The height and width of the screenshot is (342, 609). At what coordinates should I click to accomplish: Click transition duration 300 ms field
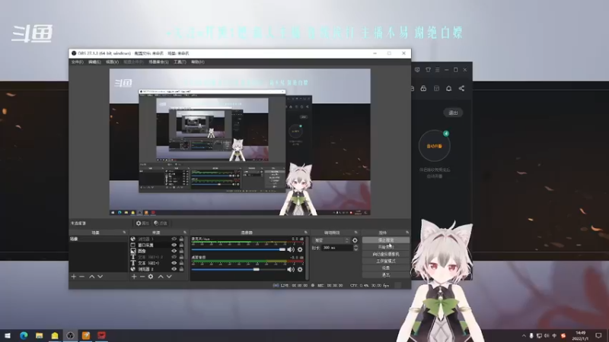point(337,248)
